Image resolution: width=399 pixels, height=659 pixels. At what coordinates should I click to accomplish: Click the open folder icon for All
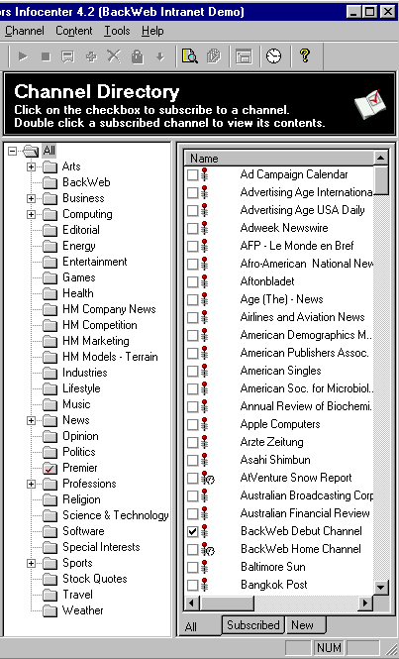[x=31, y=151]
